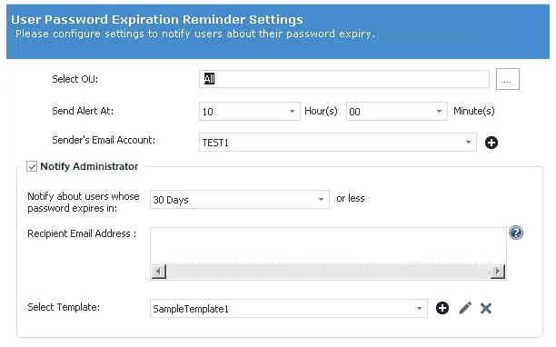The width and height of the screenshot is (556, 347).
Task: Click the Select OU text field
Action: click(344, 79)
